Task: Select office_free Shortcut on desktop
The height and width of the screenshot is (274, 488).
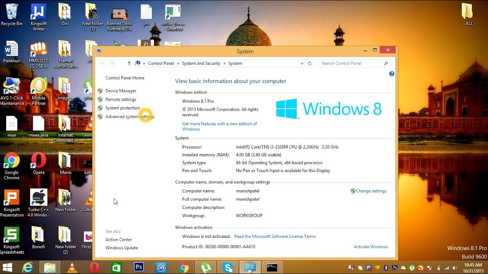Action: [x=173, y=18]
